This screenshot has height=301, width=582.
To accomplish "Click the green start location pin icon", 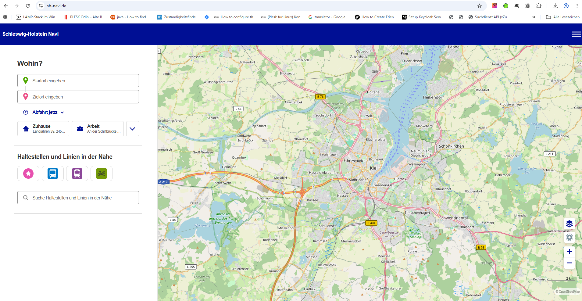I will [x=26, y=81].
